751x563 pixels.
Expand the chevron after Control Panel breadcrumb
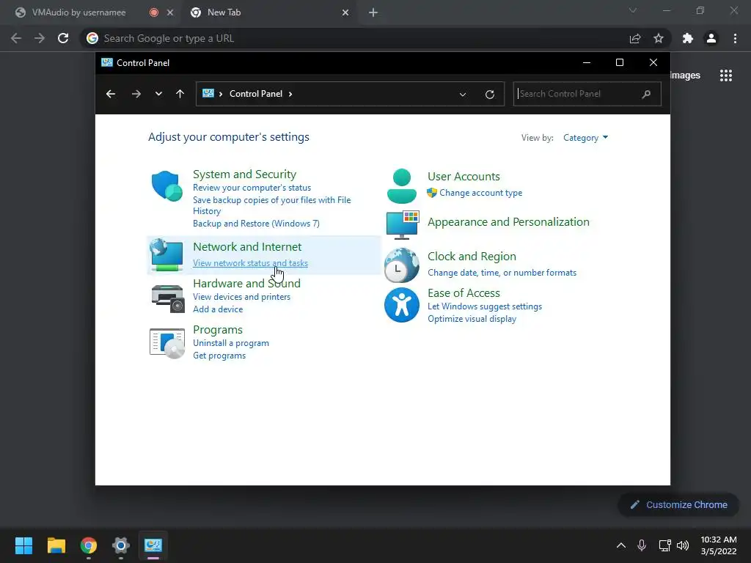(x=290, y=94)
